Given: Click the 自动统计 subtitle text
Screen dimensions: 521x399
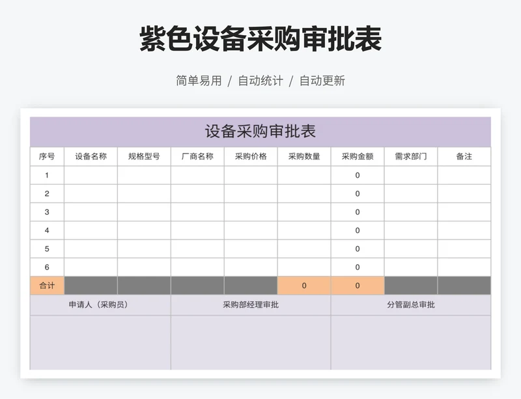Looking at the screenshot, I should point(260,81).
